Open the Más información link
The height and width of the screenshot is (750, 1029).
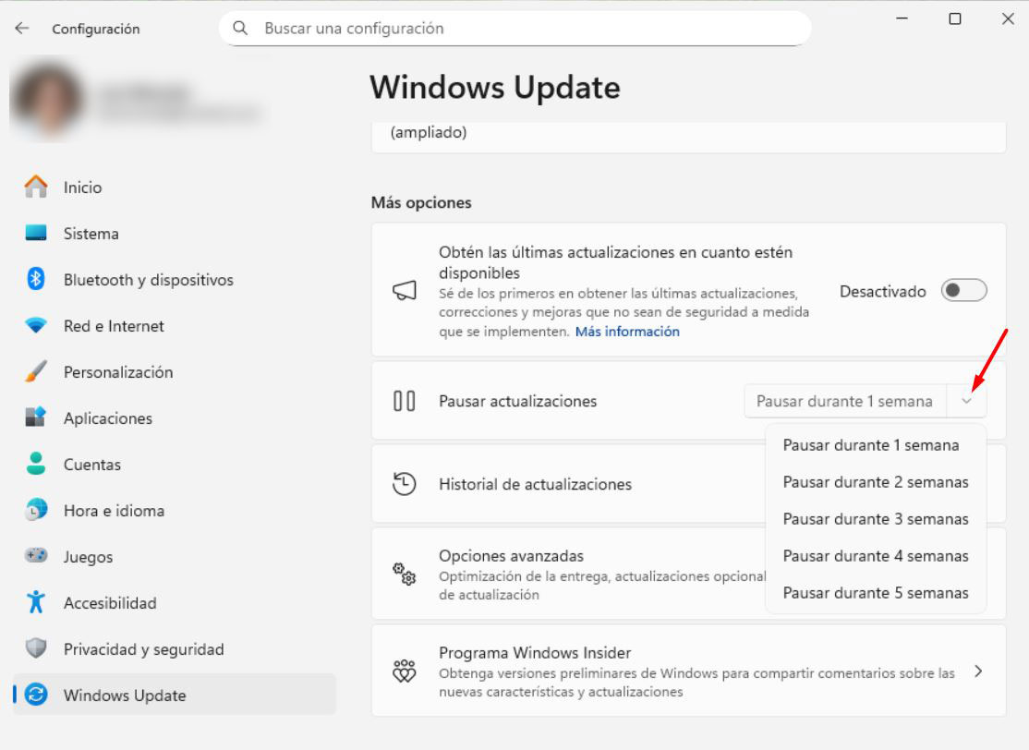626,332
